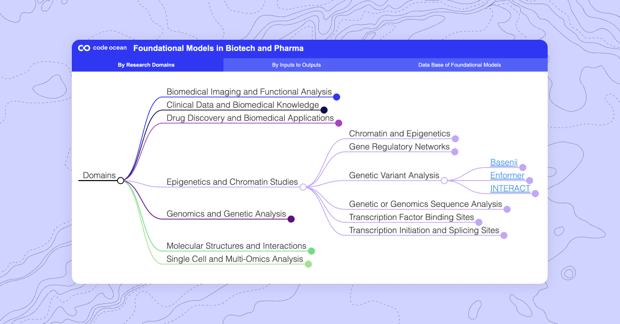Select the purple node dot on Genomics branch
Viewport: 620px width, 324px height.
click(x=290, y=218)
